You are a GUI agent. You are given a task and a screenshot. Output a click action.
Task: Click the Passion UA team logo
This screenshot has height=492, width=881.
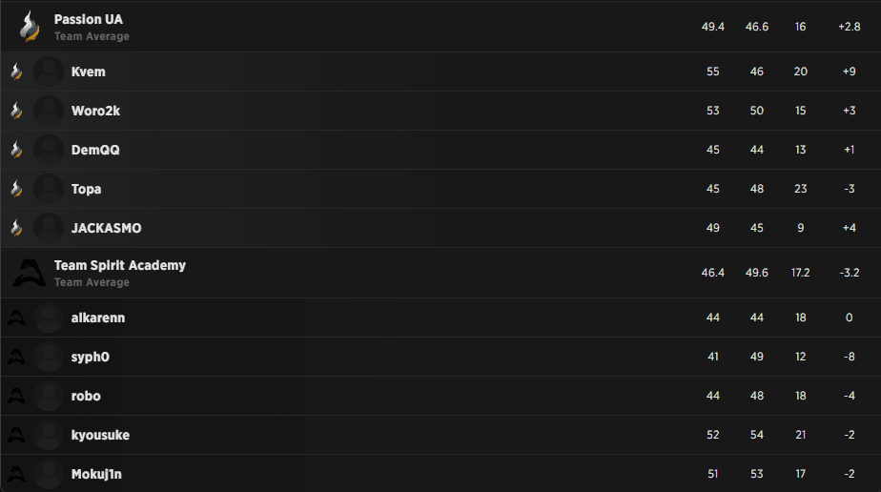(x=30, y=26)
